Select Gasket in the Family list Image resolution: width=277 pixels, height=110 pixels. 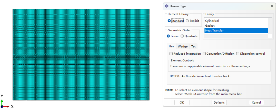click(236, 26)
